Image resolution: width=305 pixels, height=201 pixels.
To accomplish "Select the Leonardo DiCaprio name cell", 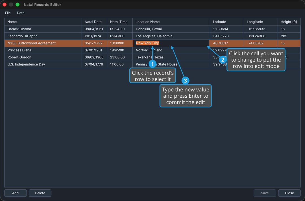I will point(43,36).
